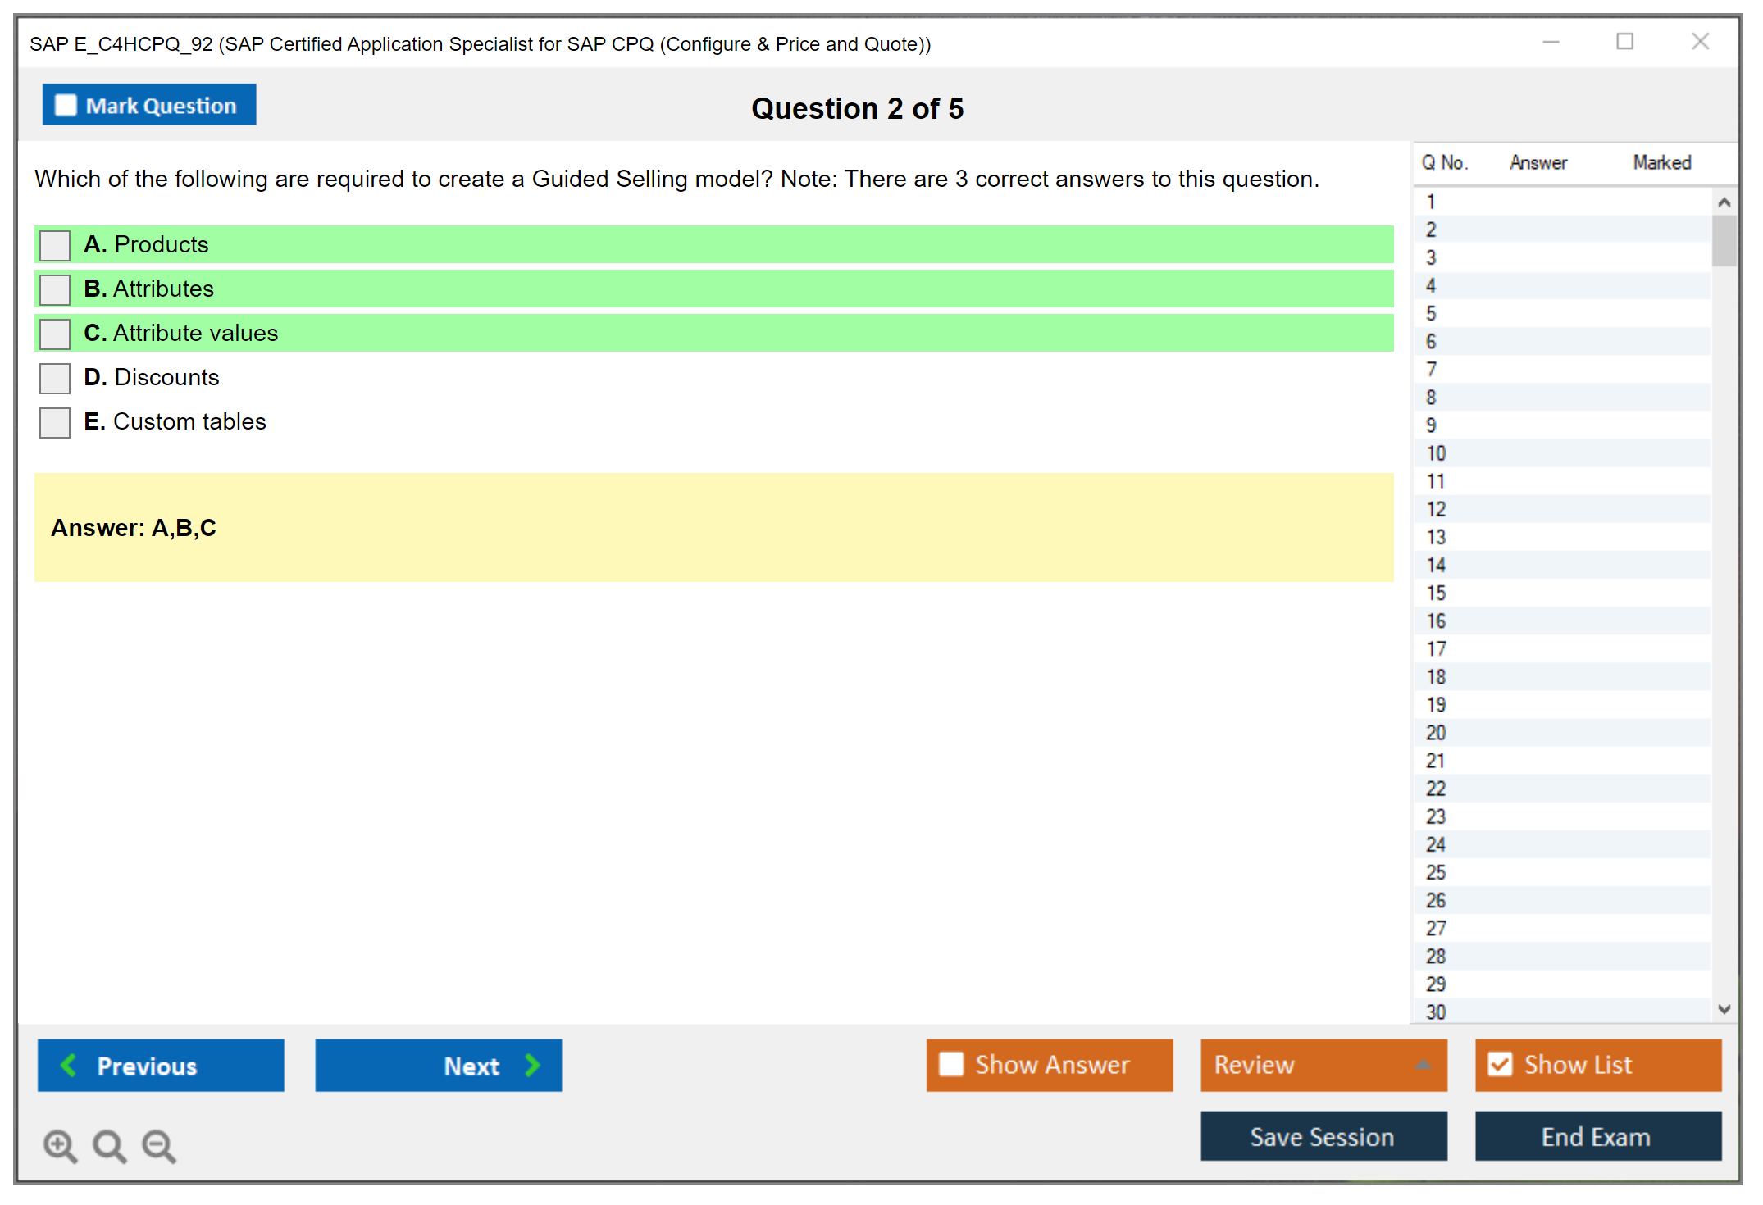This screenshot has width=1763, height=1205.
Task: Select question 15 in the list
Action: [1436, 593]
